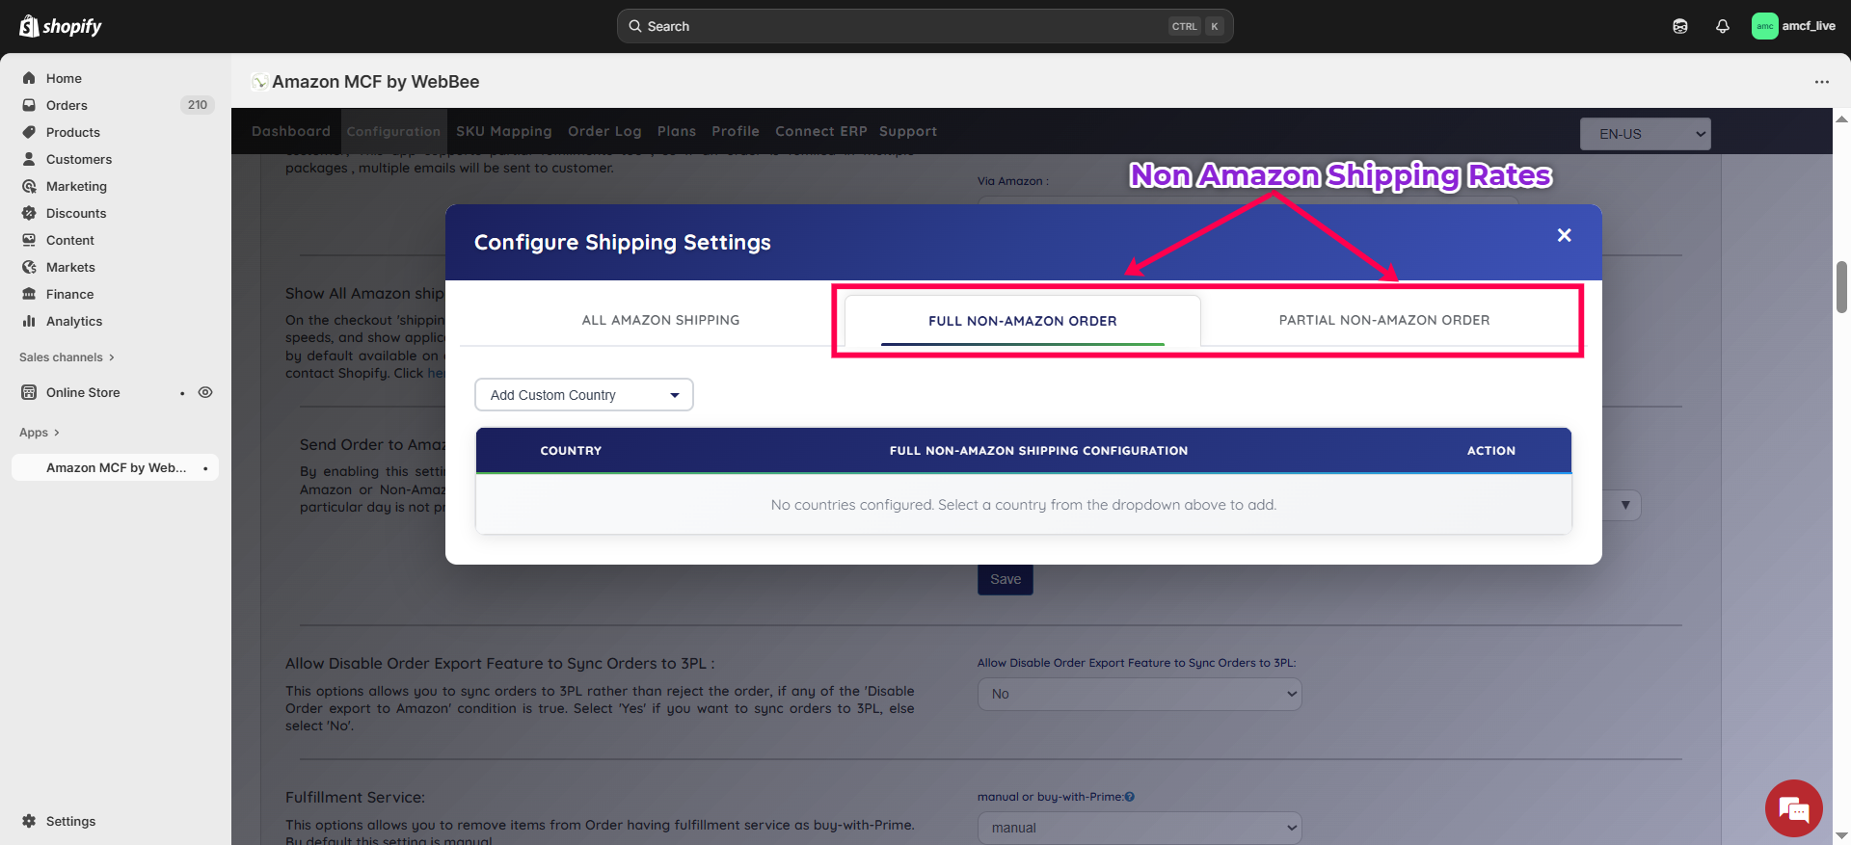This screenshot has width=1851, height=845.
Task: Click the Shopify logo
Action: [x=60, y=26]
